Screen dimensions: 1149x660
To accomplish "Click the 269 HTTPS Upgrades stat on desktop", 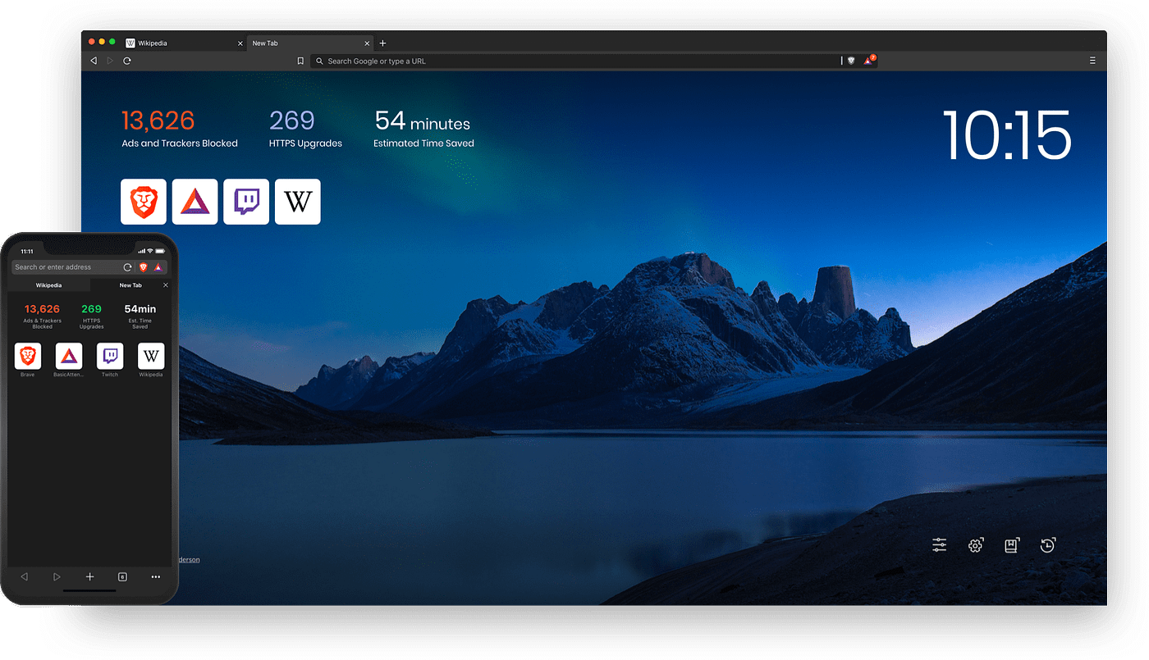I will [305, 129].
